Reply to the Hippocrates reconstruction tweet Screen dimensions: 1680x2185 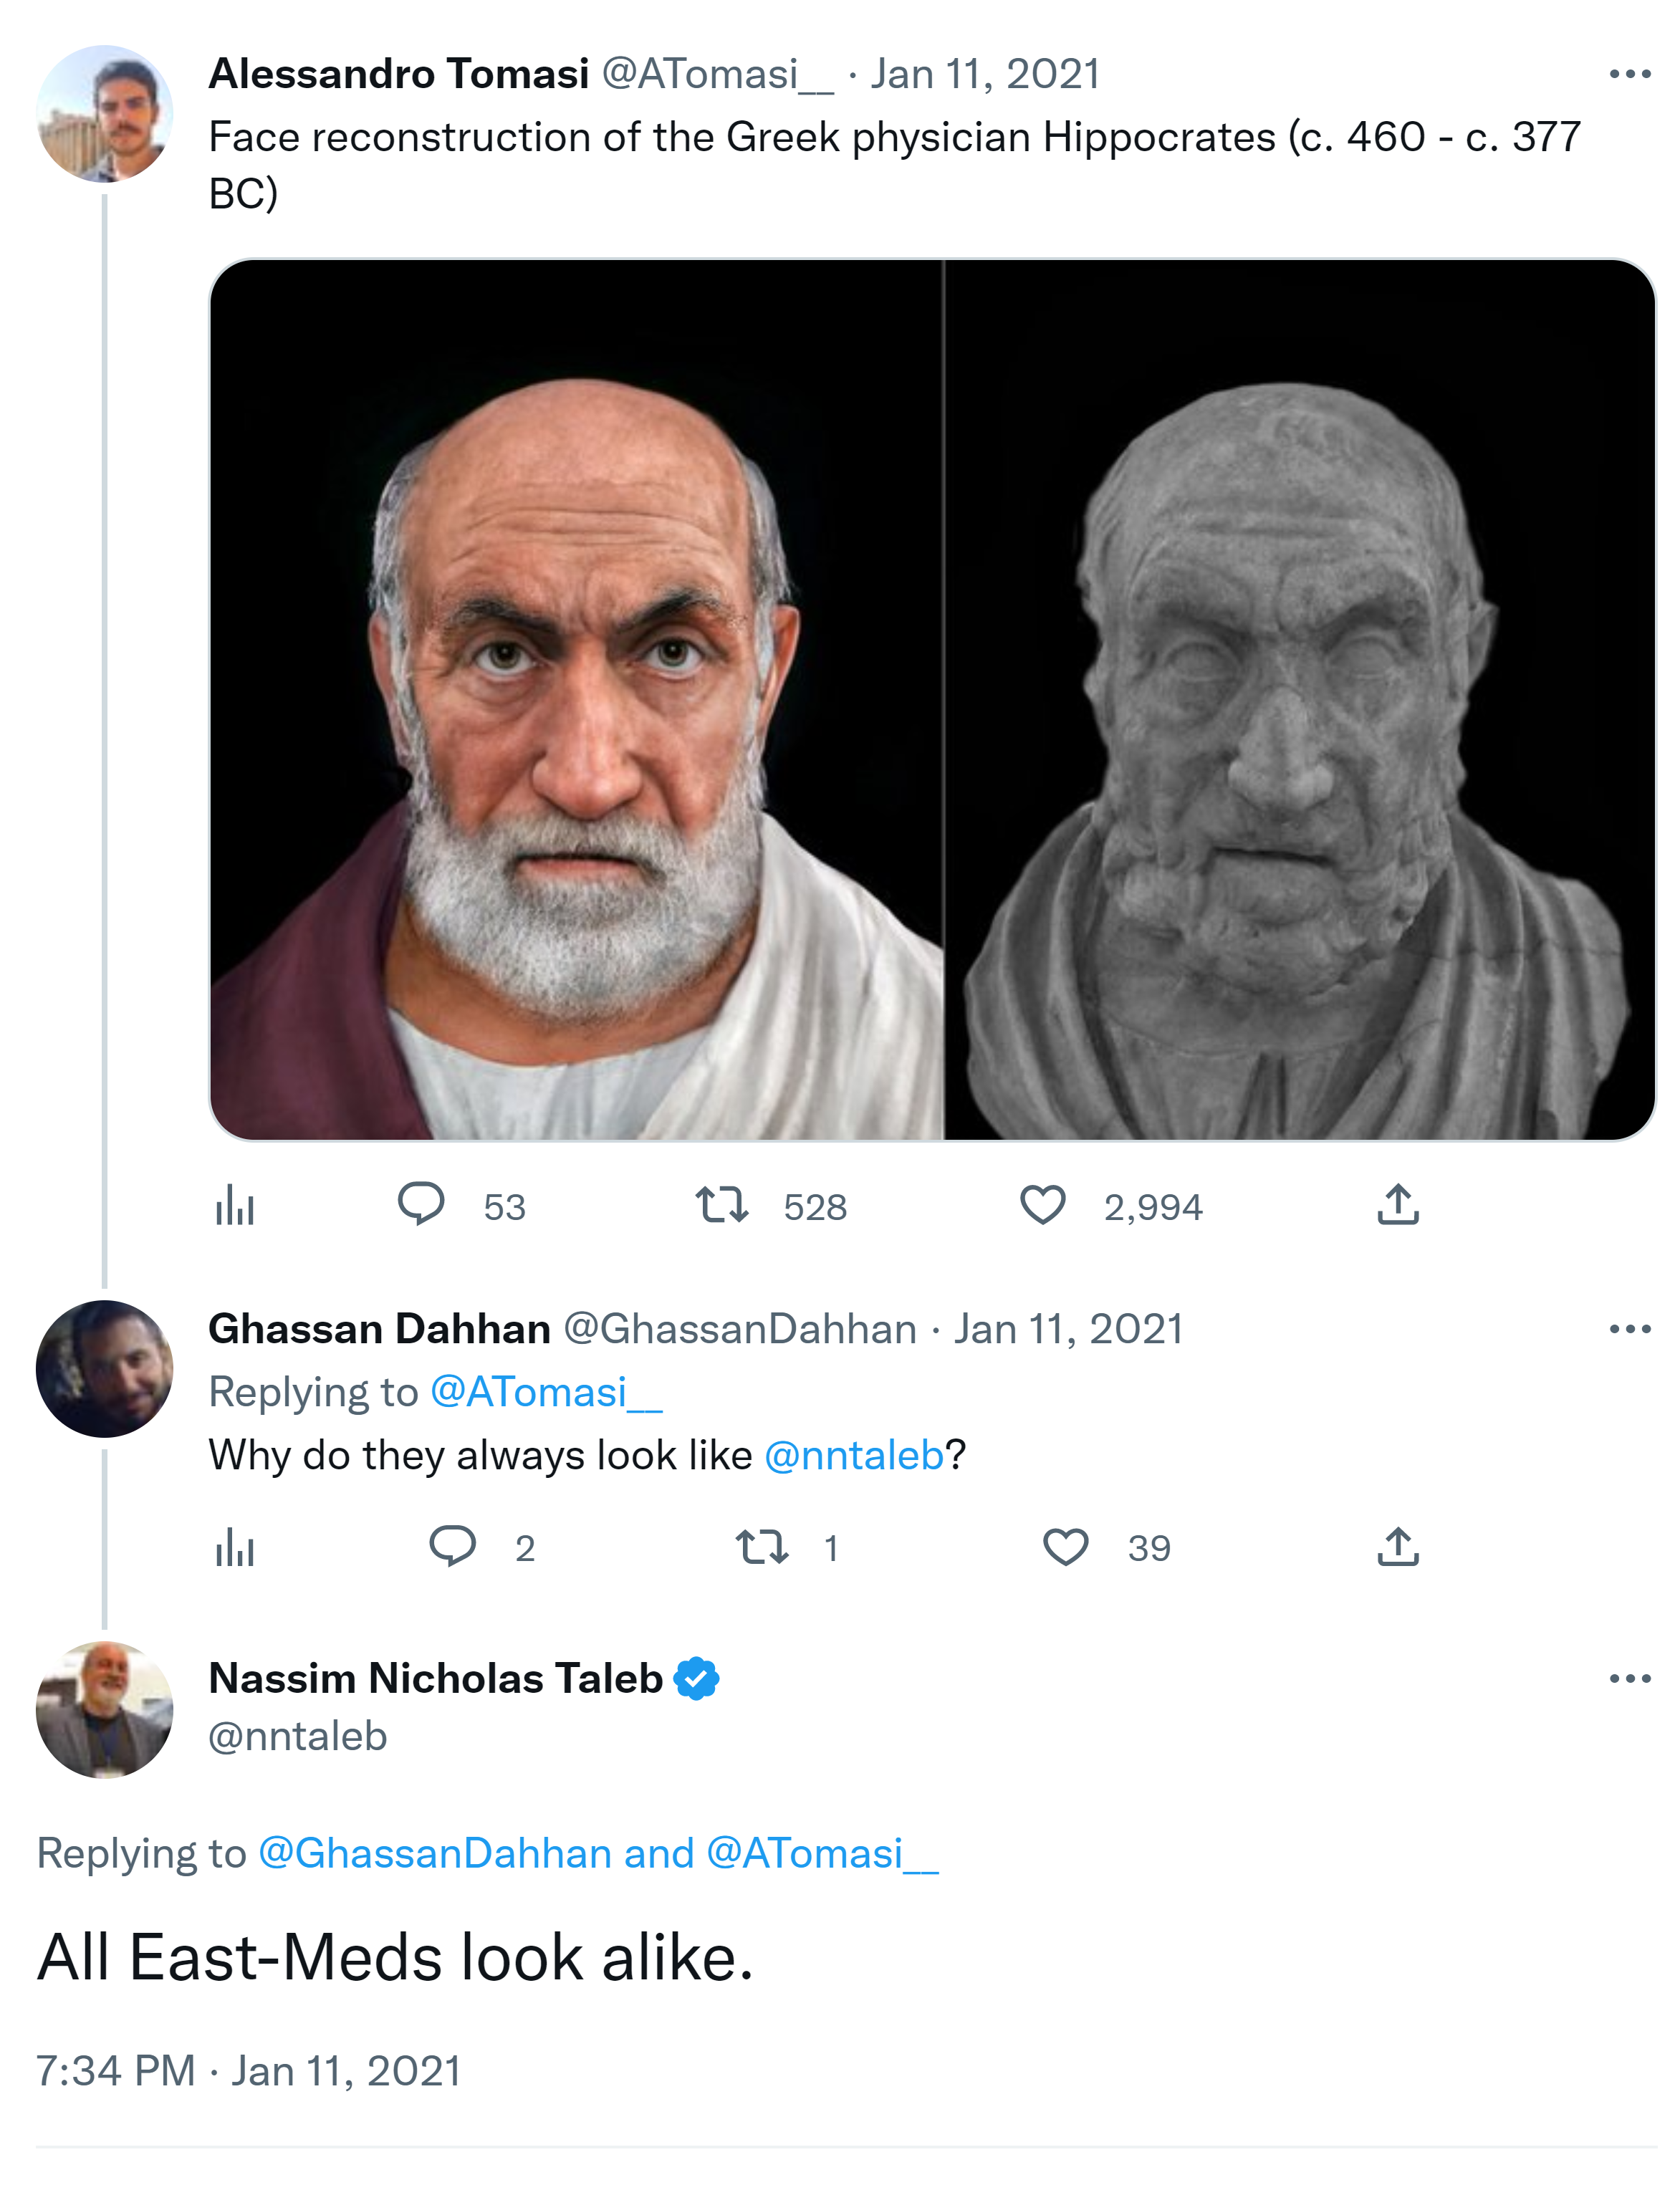pyautogui.click(x=421, y=1203)
